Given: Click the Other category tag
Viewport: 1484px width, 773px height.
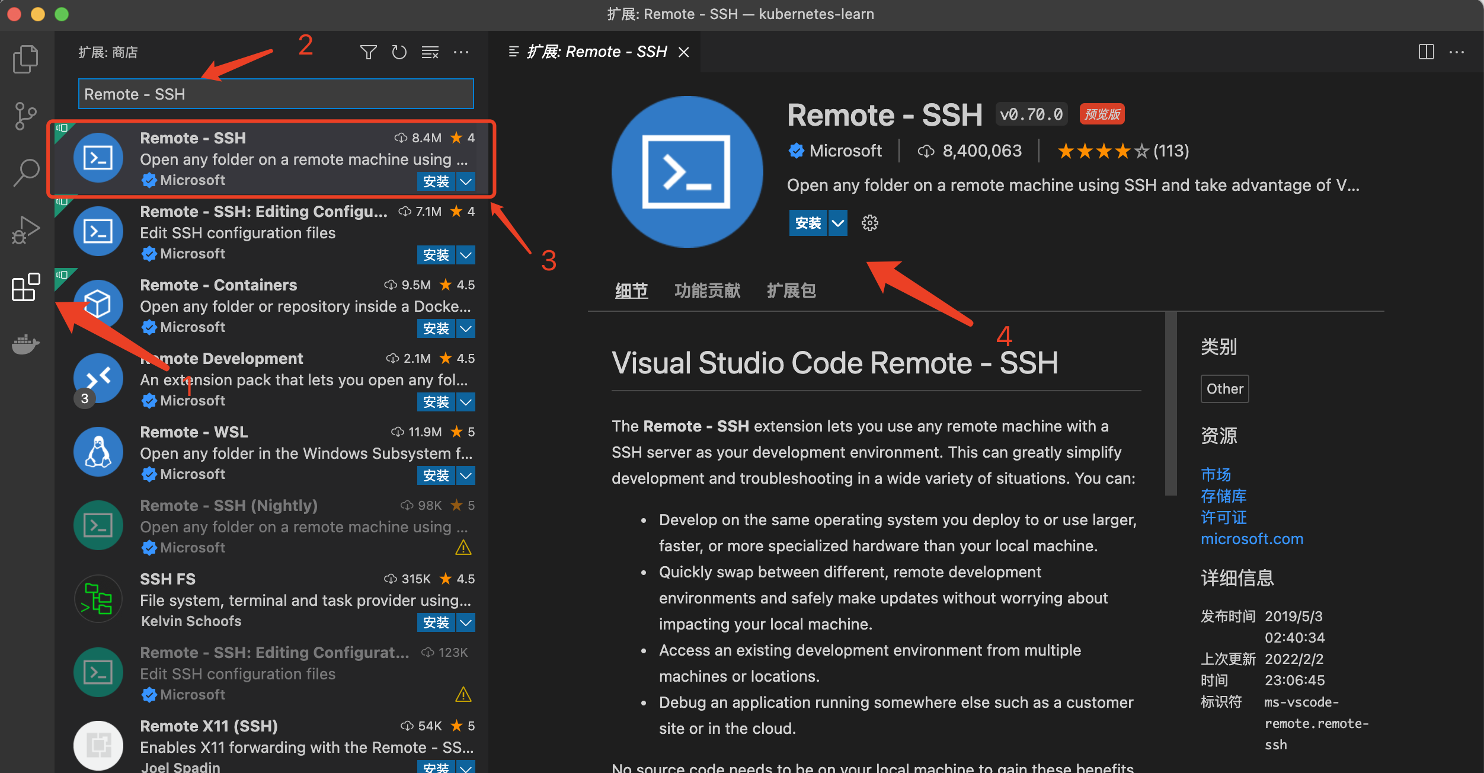Looking at the screenshot, I should (1224, 389).
